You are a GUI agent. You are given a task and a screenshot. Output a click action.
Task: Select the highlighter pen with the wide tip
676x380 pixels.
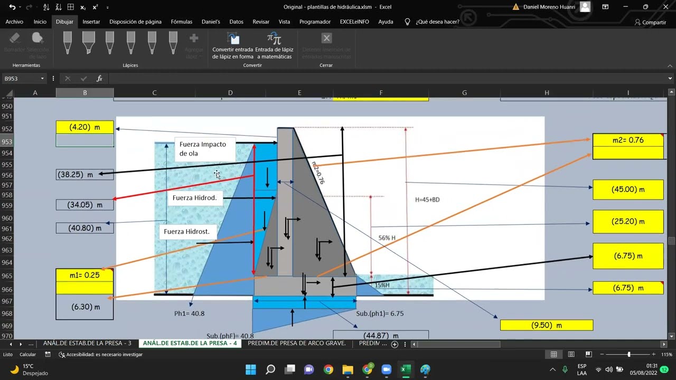coord(88,42)
